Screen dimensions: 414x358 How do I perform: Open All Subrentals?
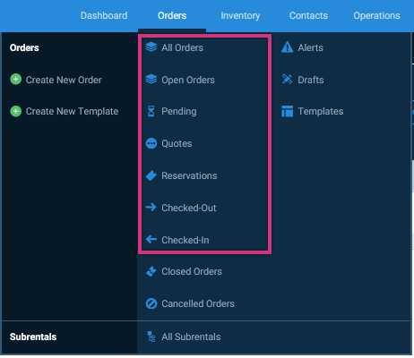pyautogui.click(x=191, y=337)
